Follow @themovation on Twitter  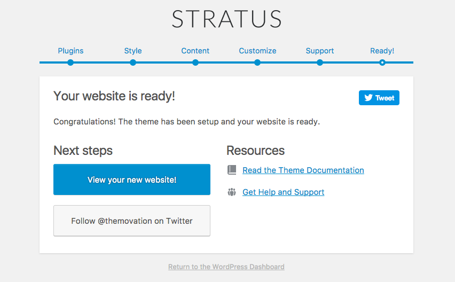click(x=132, y=221)
